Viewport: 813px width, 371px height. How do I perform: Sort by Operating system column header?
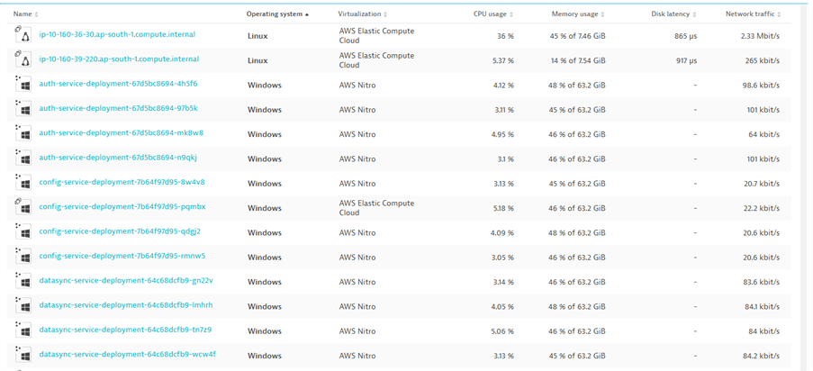point(277,14)
